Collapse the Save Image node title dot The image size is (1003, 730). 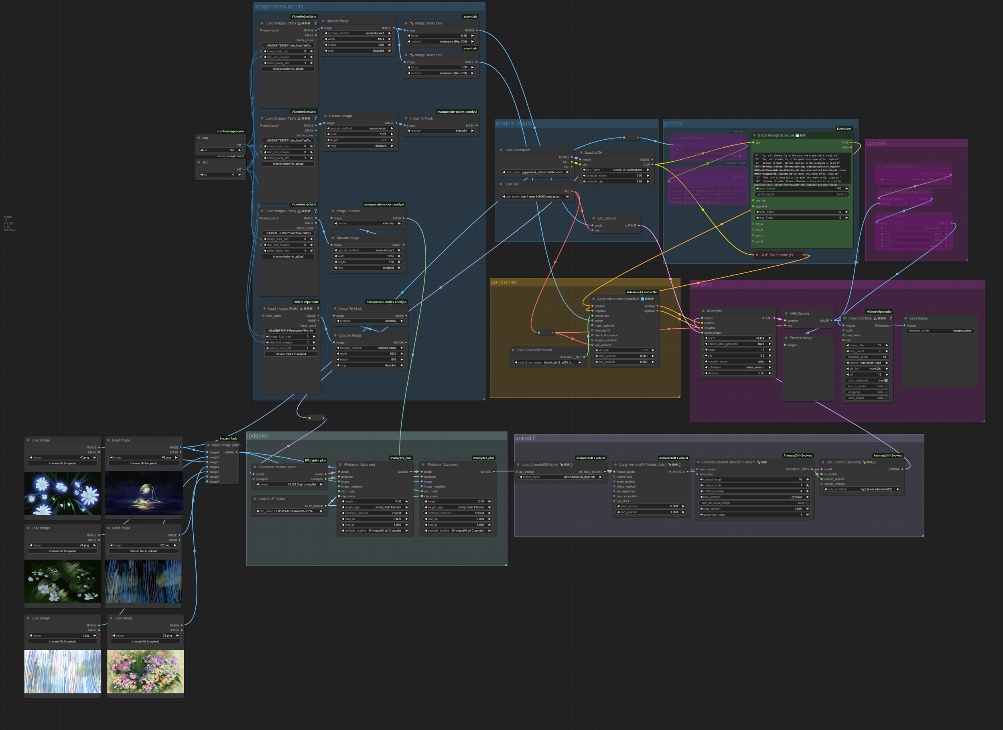(x=905, y=318)
